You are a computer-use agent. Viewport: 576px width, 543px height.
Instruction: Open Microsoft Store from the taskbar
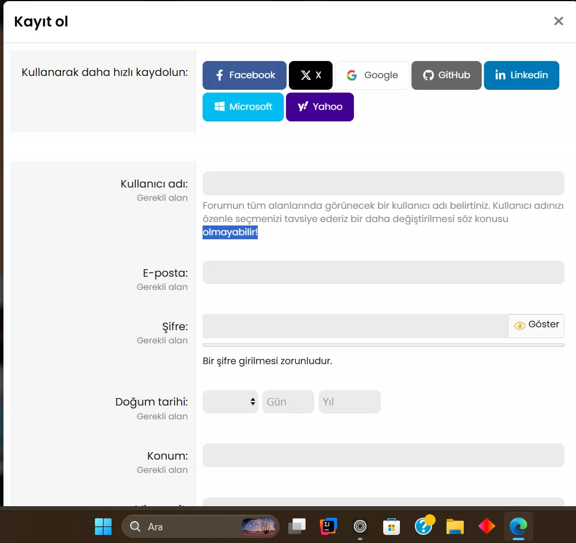tap(392, 527)
